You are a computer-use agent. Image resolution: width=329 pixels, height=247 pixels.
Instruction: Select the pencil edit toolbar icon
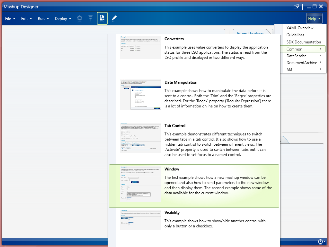(x=114, y=18)
